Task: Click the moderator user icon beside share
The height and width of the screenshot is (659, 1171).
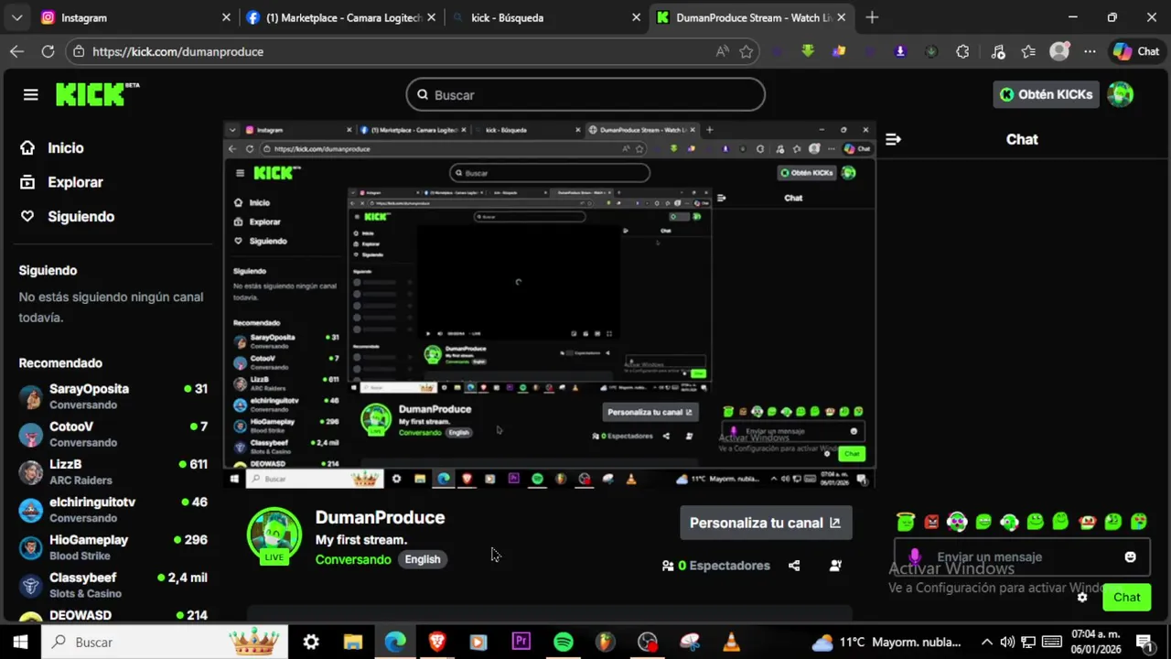Action: tap(835, 566)
